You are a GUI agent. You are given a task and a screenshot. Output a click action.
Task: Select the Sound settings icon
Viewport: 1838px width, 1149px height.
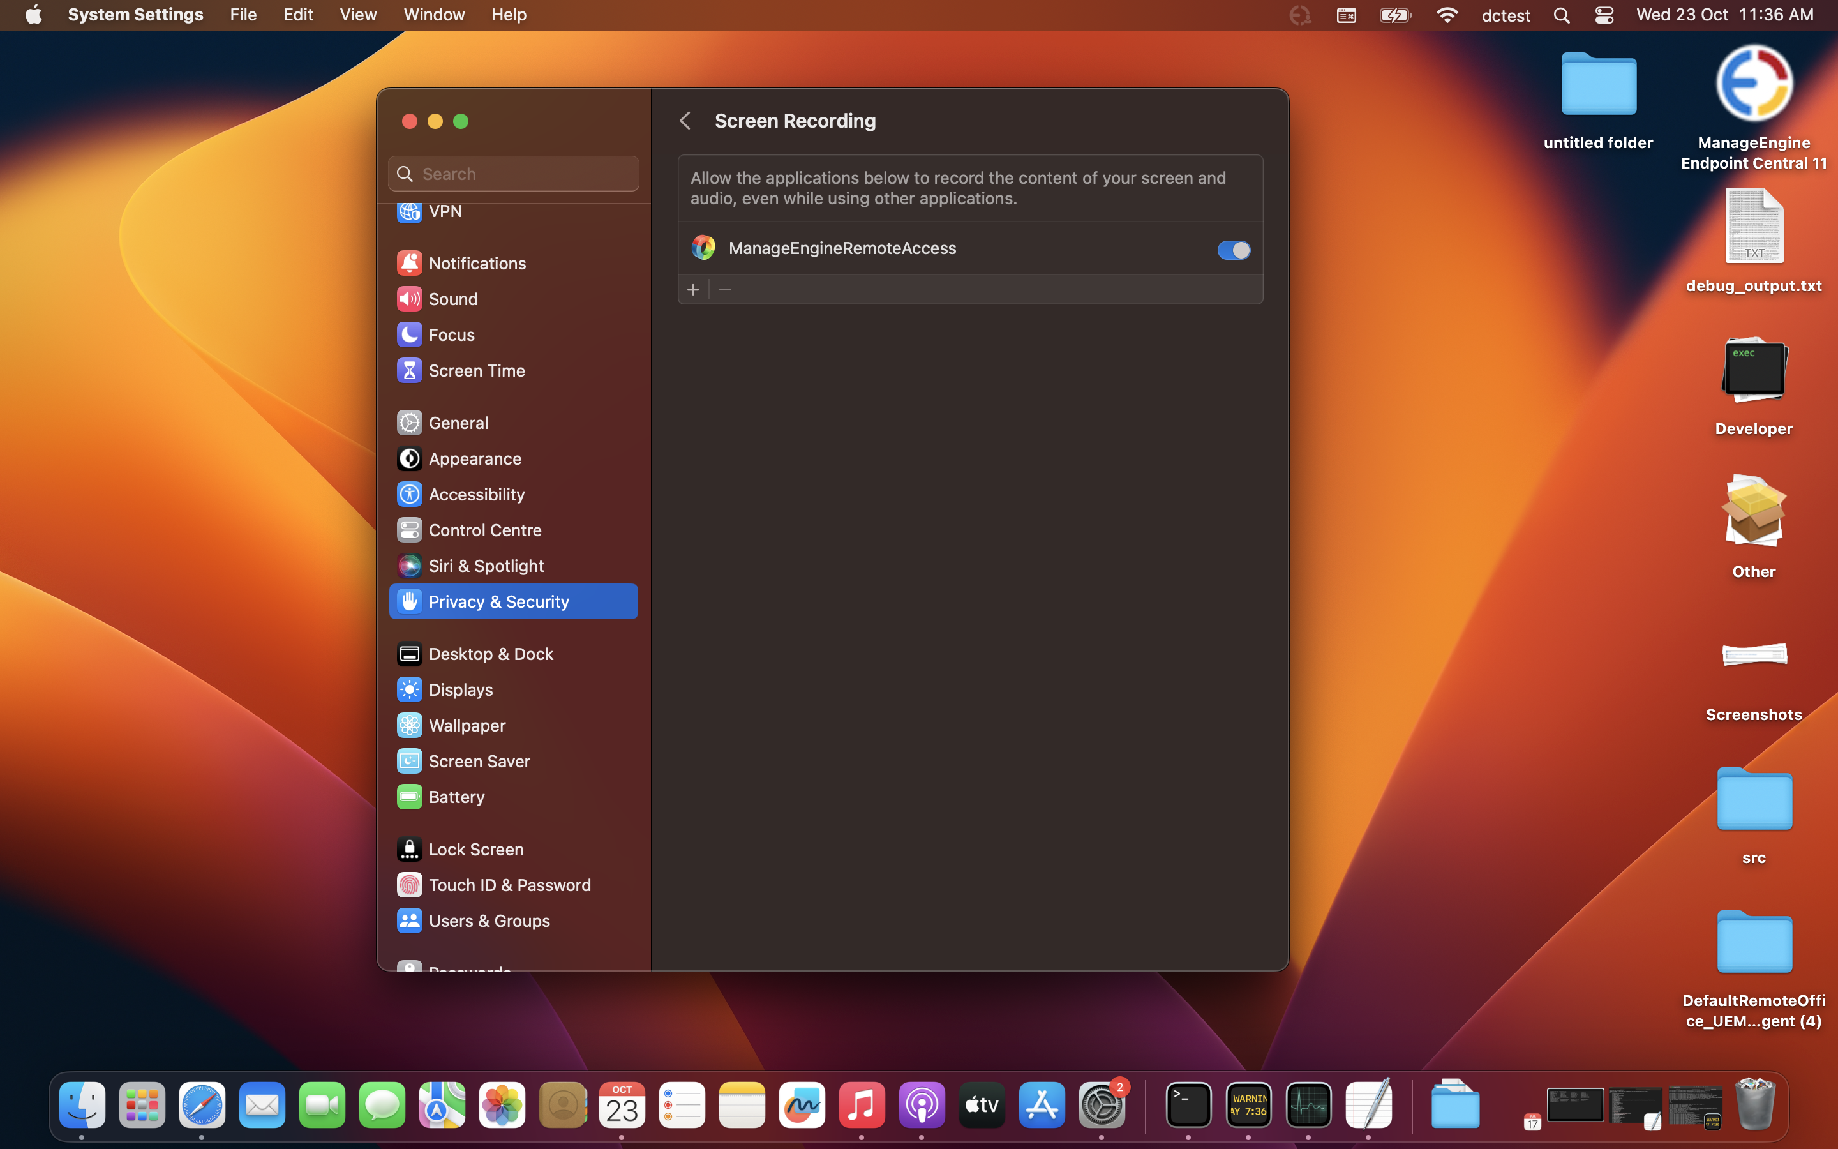pyautogui.click(x=453, y=299)
